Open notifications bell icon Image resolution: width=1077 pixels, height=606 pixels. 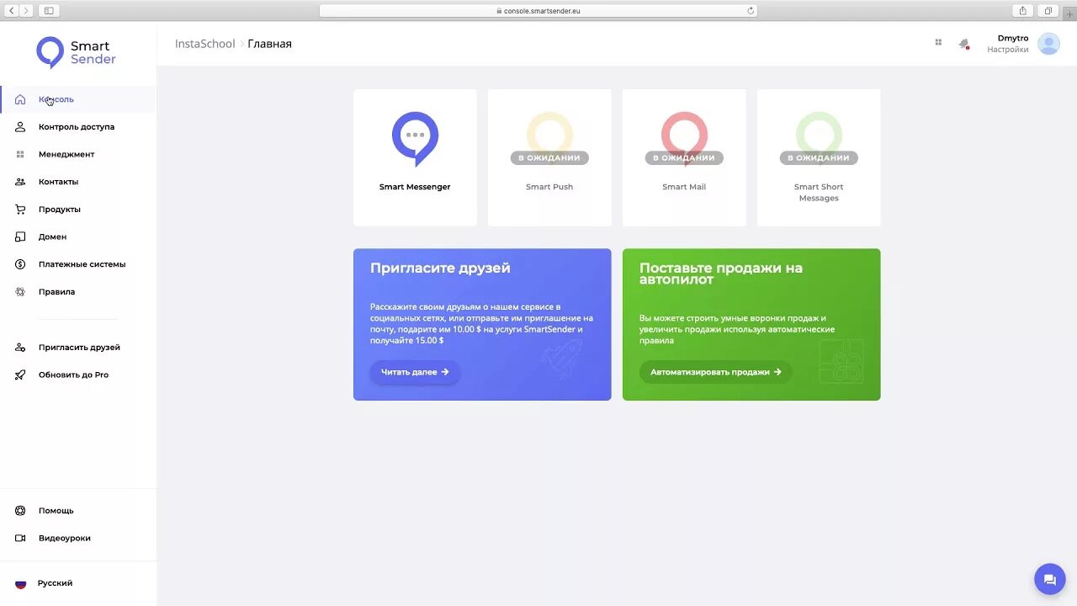pos(964,44)
